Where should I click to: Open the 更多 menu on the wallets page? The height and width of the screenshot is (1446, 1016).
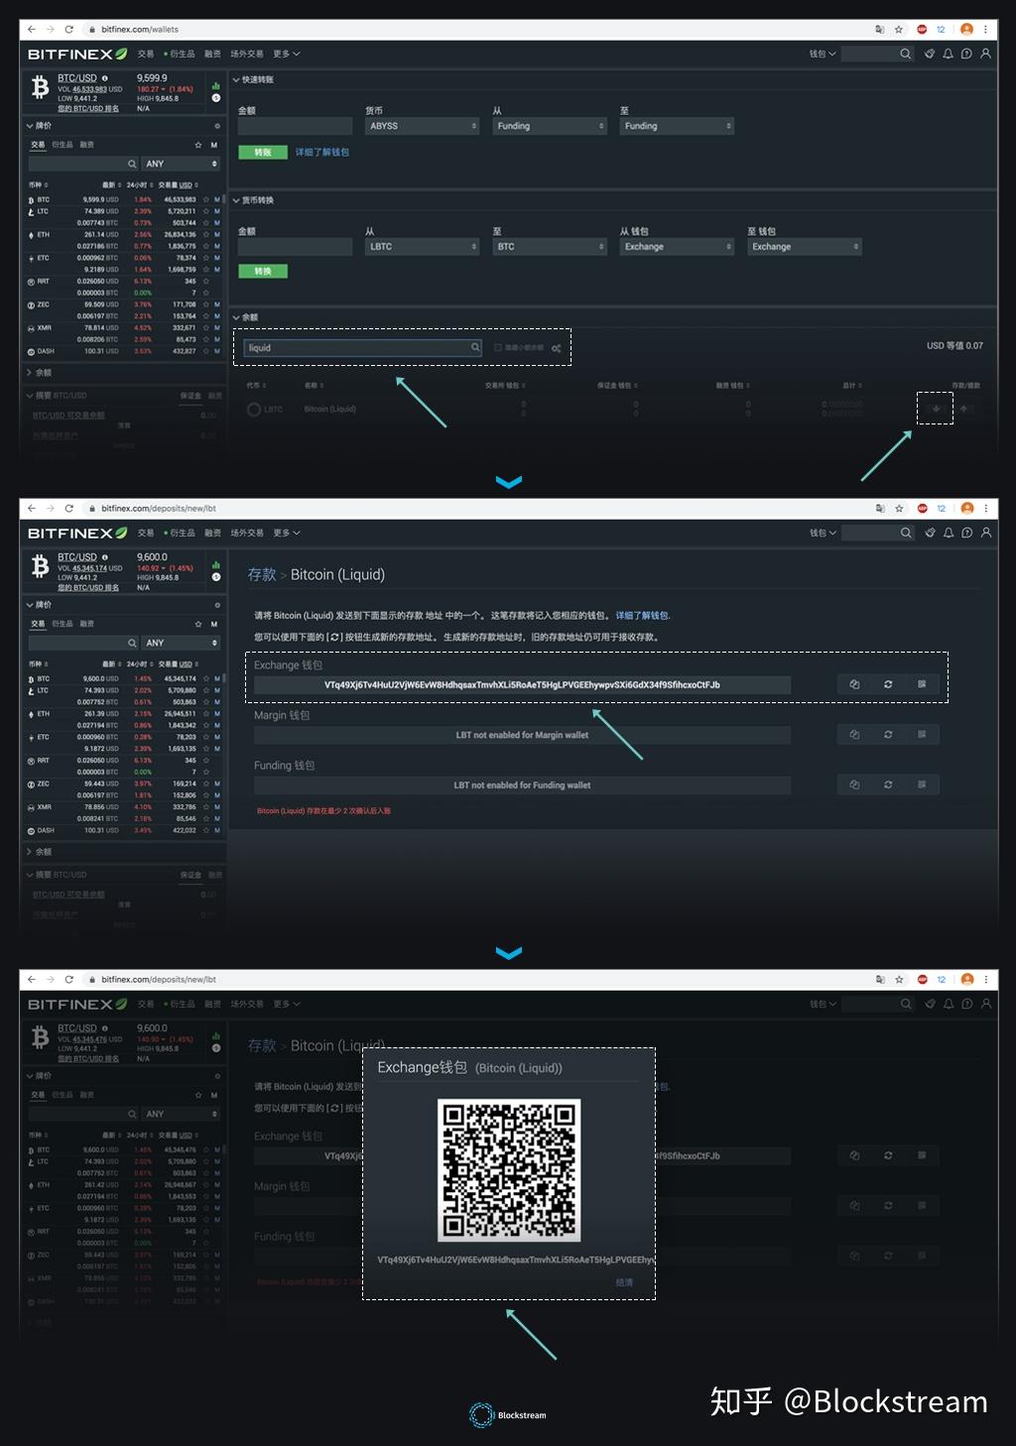286,54
